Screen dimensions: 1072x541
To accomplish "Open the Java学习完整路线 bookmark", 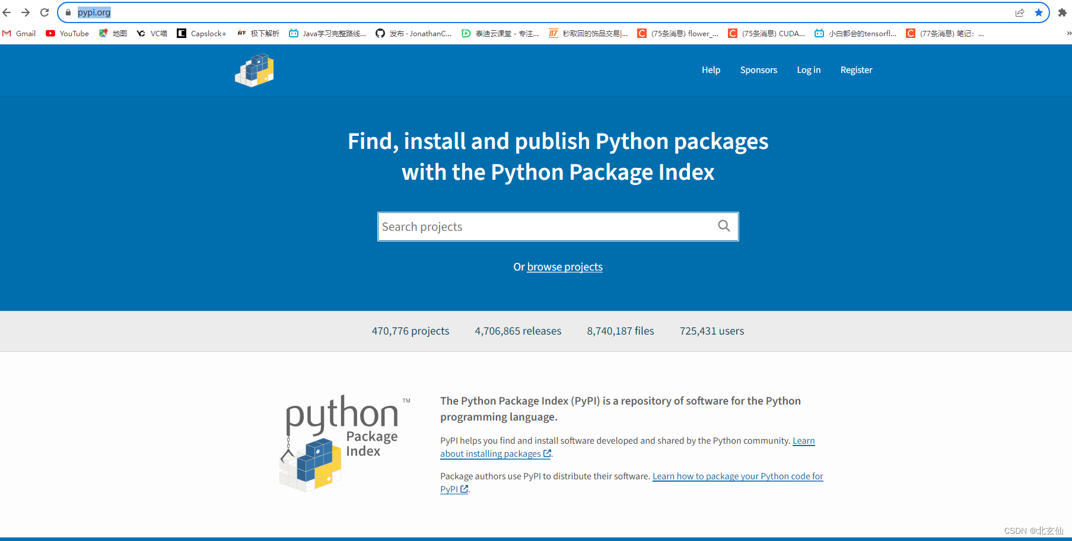I will pos(327,33).
